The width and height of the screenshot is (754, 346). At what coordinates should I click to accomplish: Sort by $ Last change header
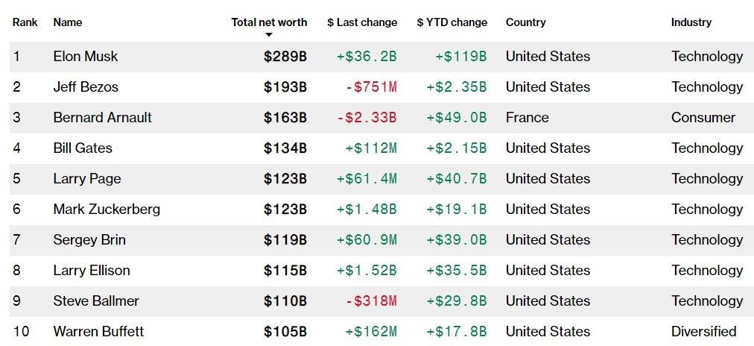(x=362, y=22)
